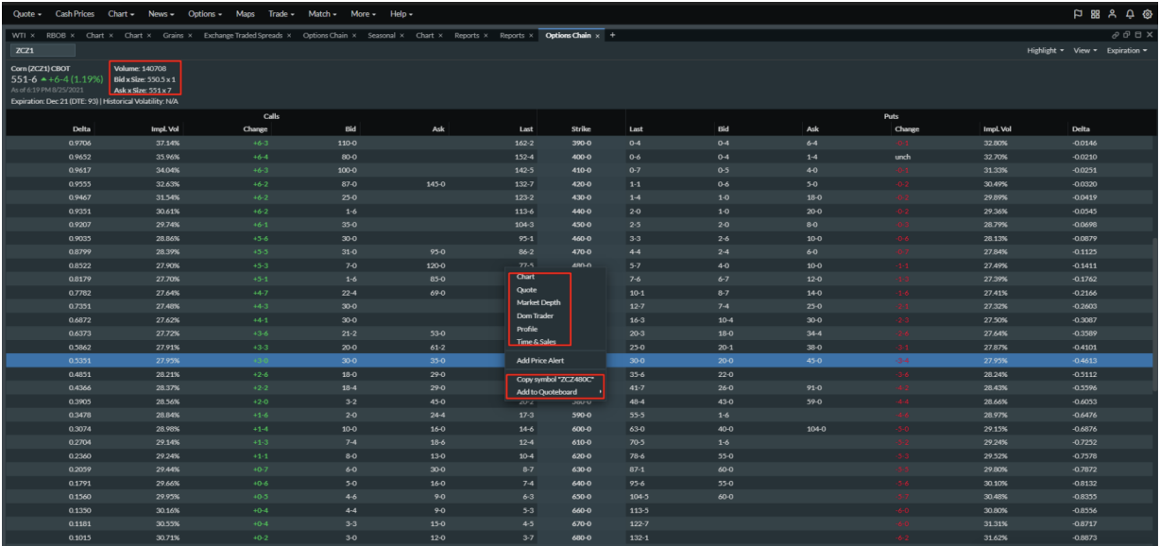Open the More menu dropdown
Viewport: 1160px width, 546px height.
[x=365, y=15]
